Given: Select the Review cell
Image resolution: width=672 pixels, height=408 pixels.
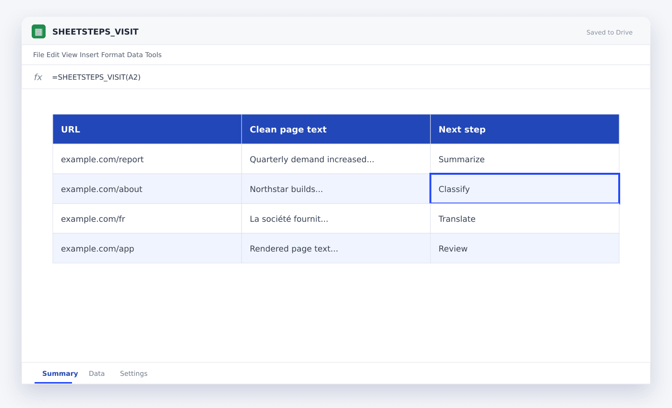Looking at the screenshot, I should [x=525, y=248].
